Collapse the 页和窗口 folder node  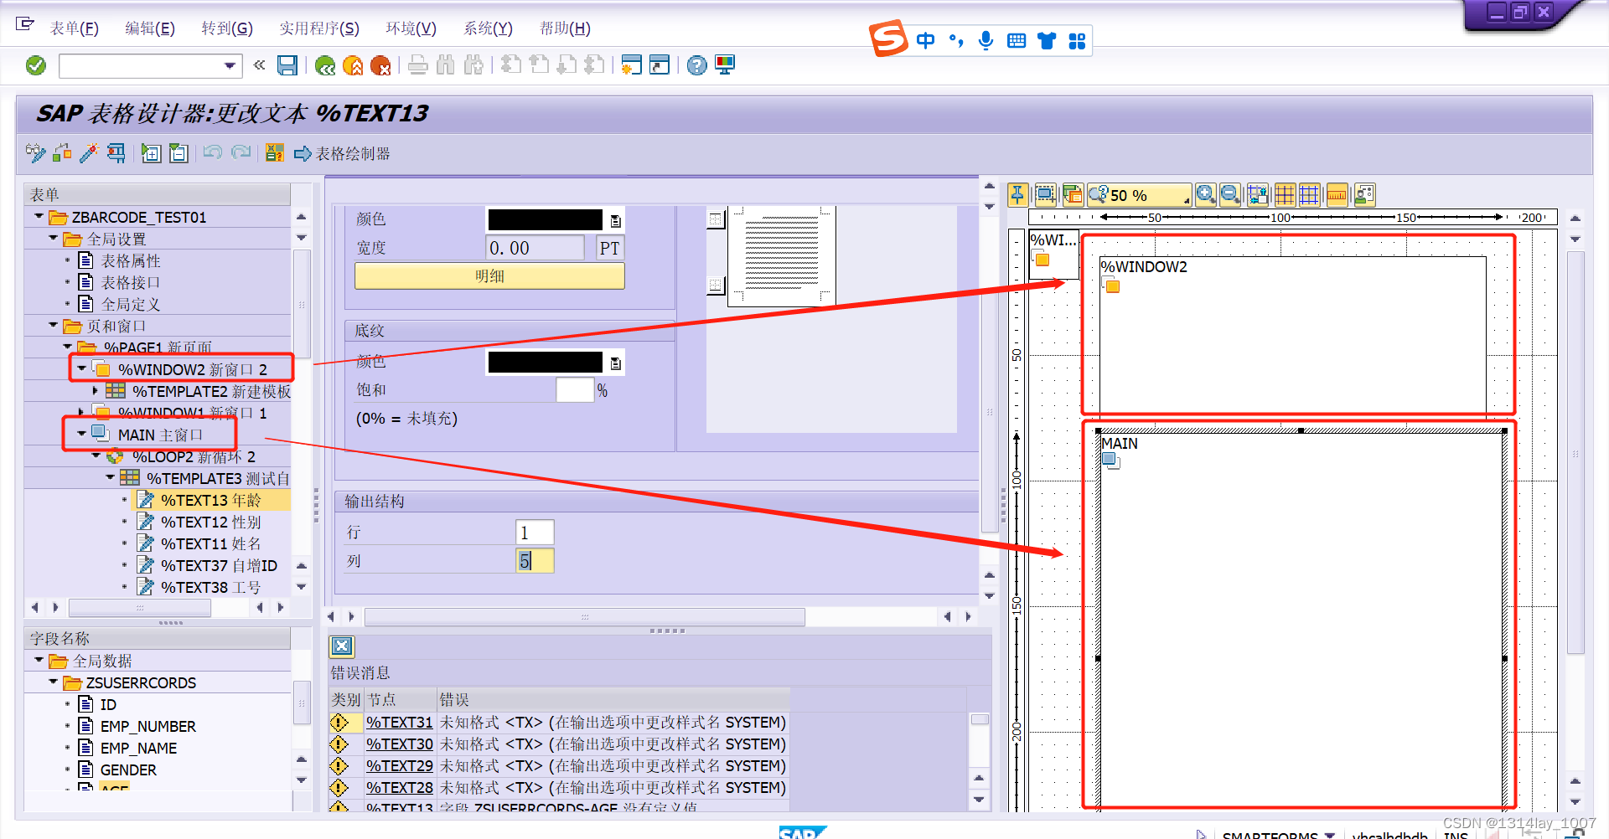pyautogui.click(x=53, y=326)
